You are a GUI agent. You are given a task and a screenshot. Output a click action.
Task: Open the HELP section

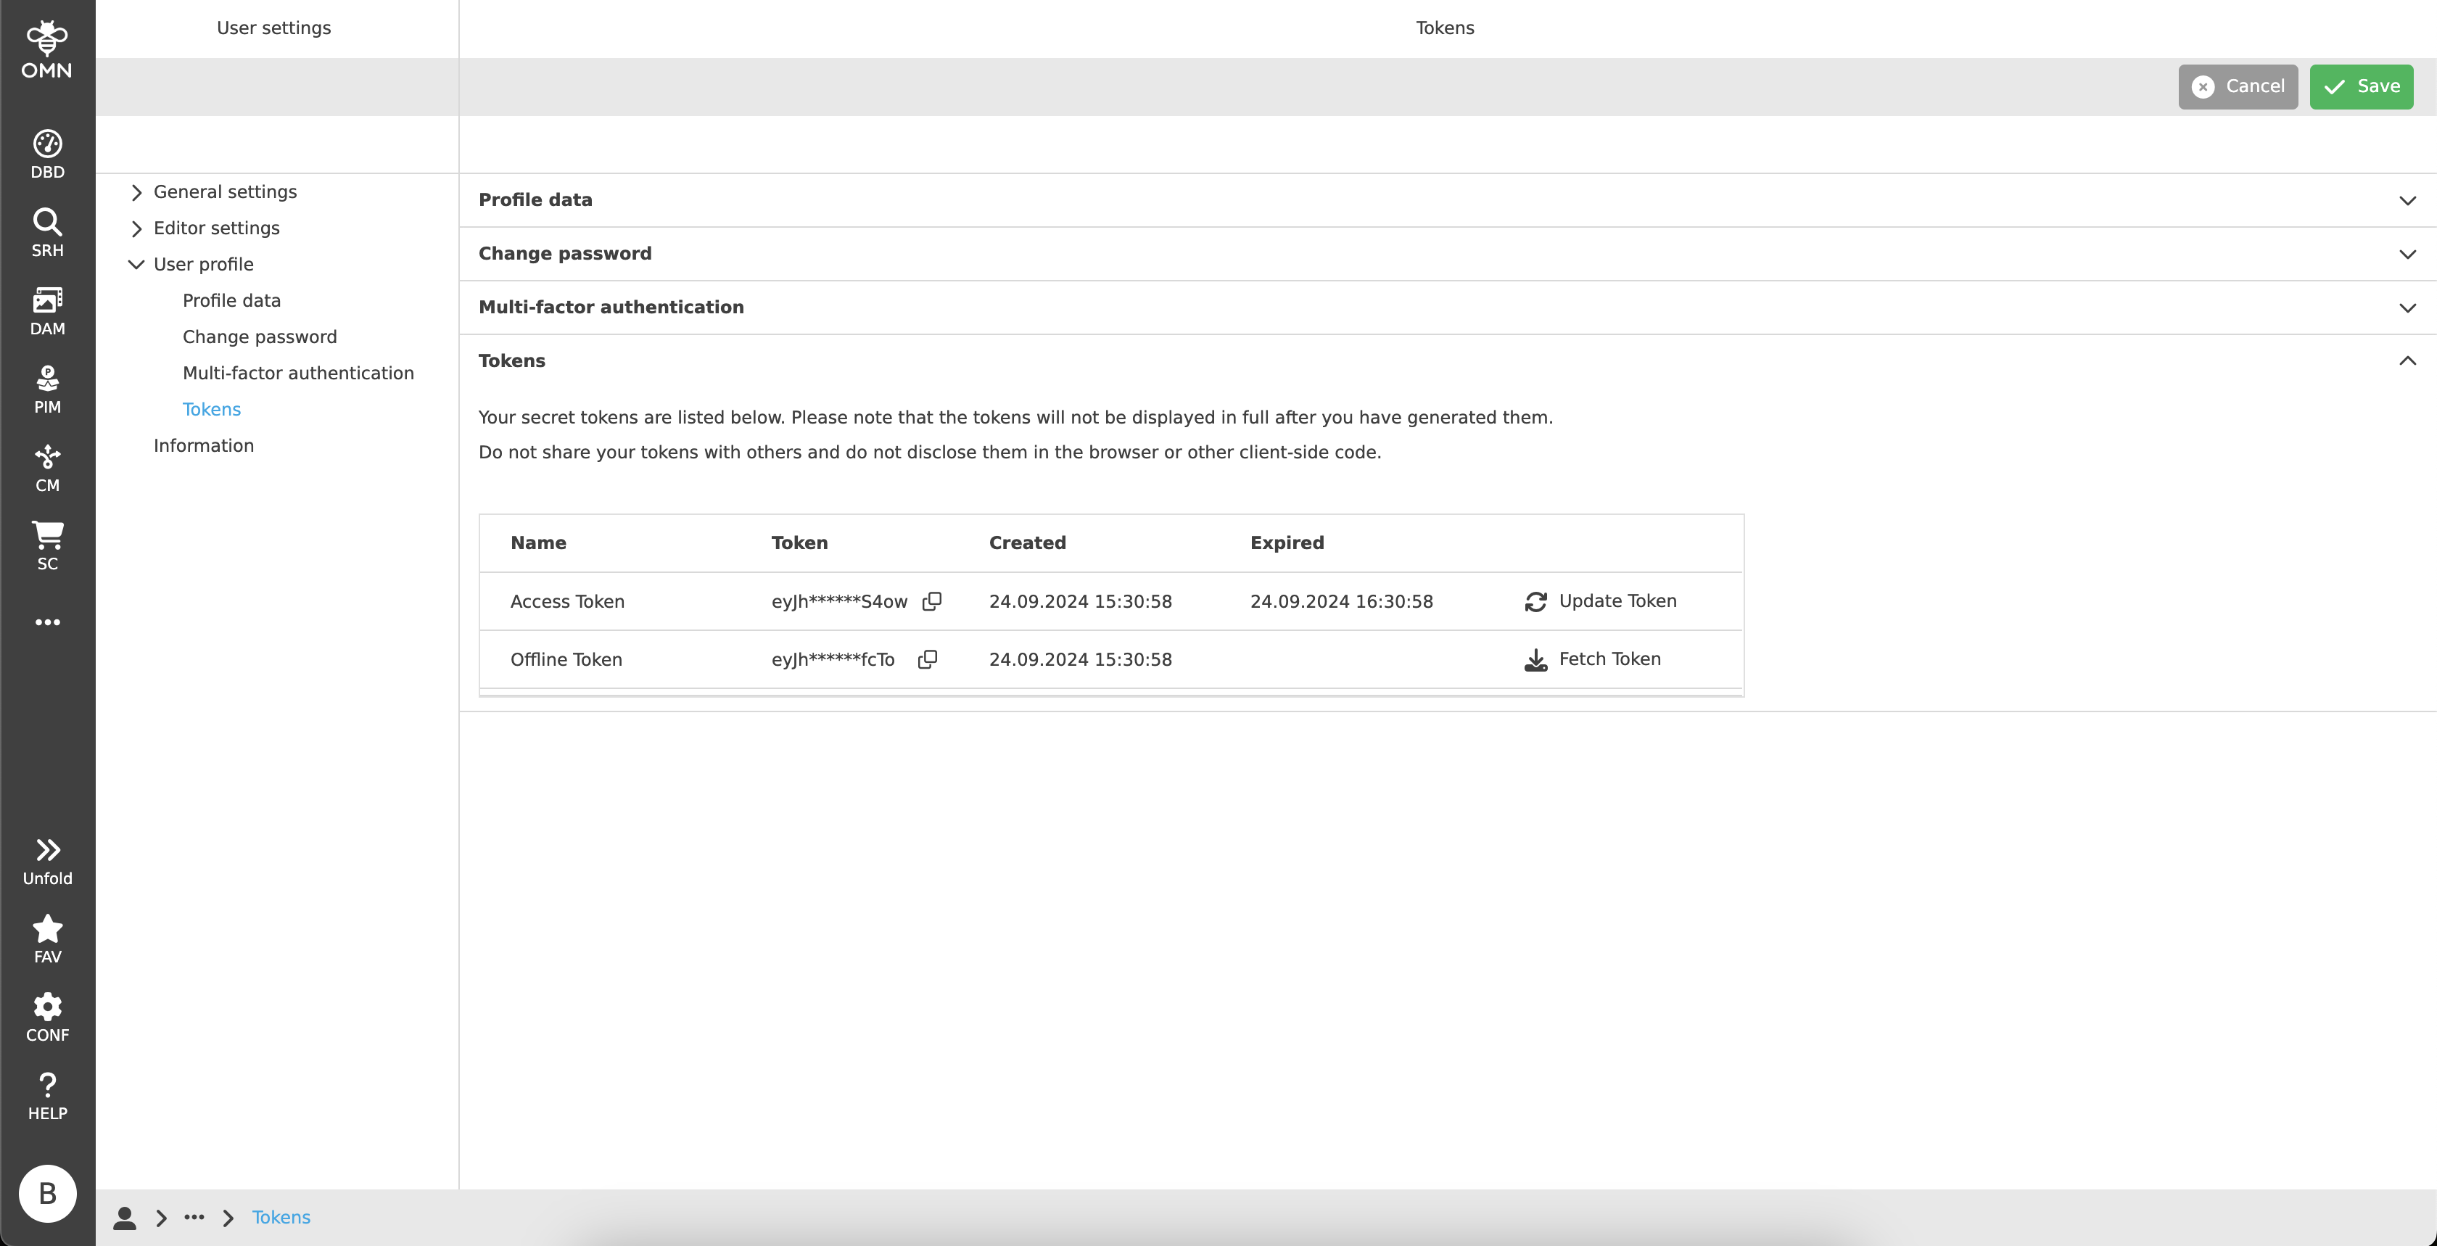pyautogui.click(x=46, y=1096)
